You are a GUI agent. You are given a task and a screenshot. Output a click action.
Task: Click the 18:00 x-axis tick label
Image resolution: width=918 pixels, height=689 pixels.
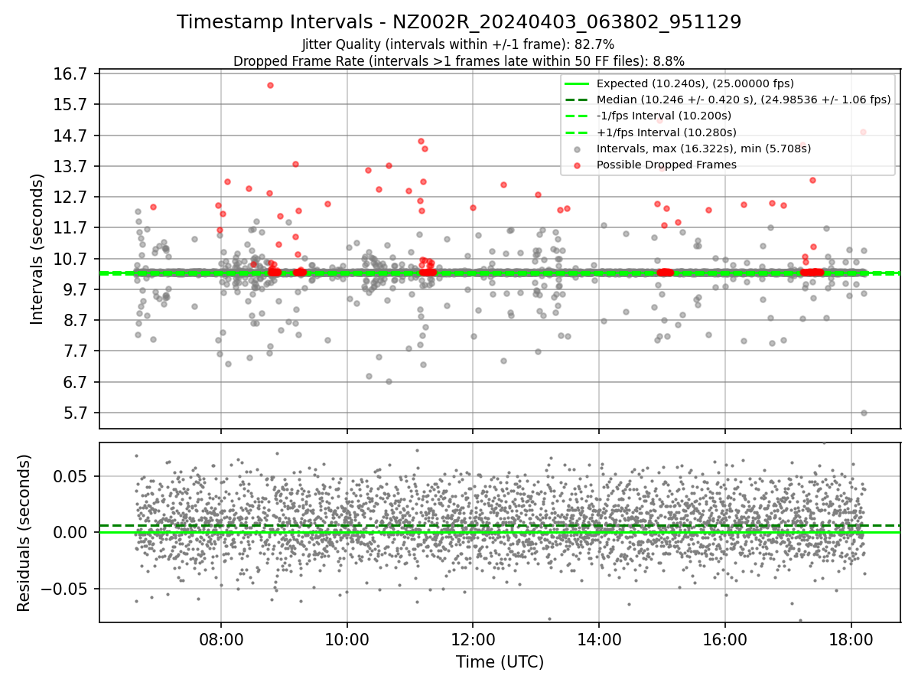pos(851,638)
